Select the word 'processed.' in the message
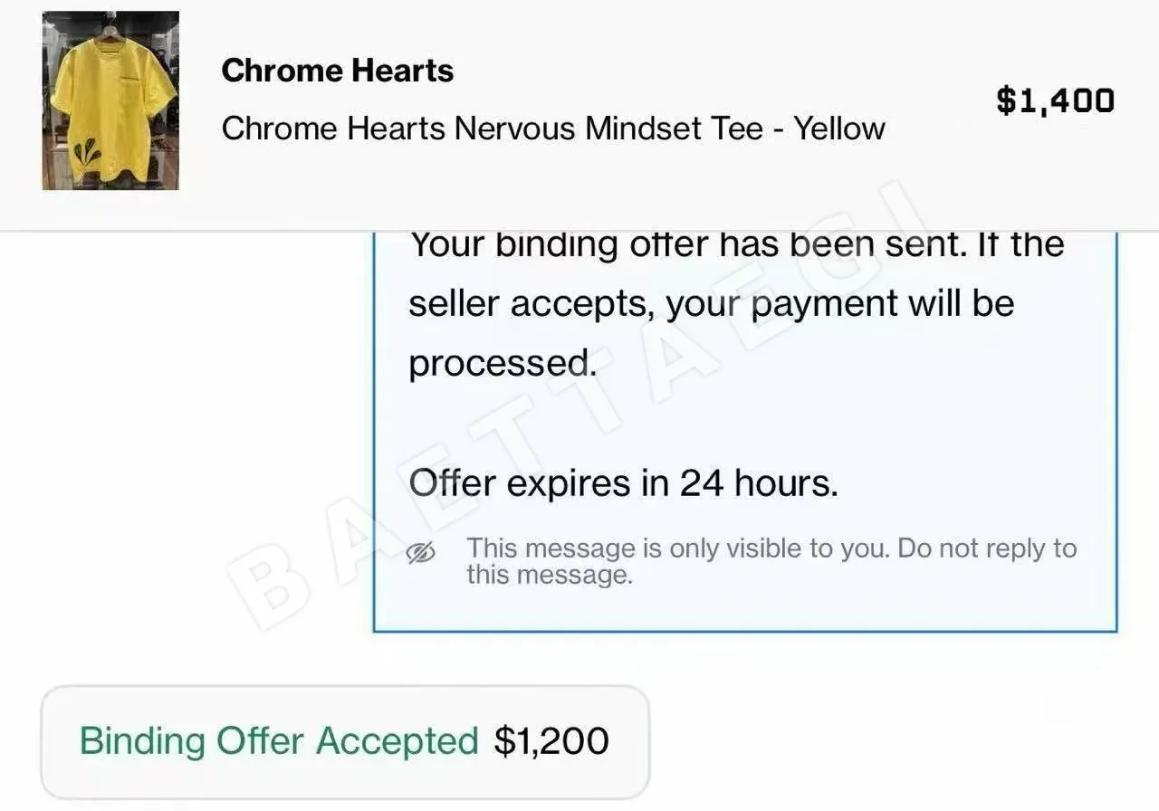This screenshot has width=1159, height=811. pyautogui.click(x=503, y=364)
